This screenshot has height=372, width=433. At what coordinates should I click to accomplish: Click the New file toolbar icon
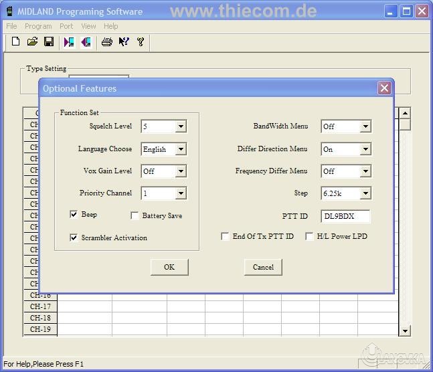(16, 42)
